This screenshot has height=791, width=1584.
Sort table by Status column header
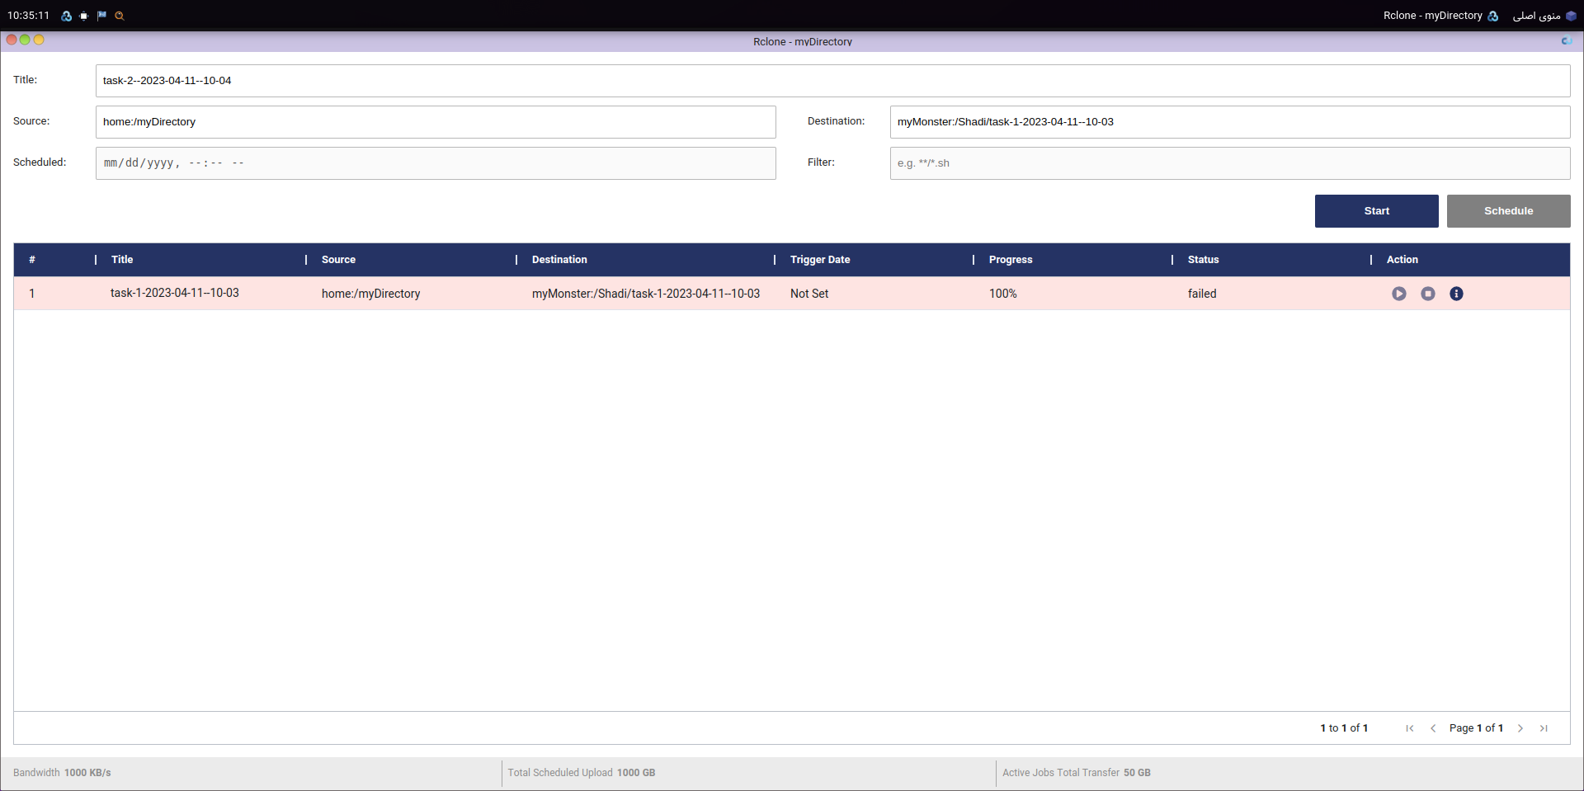pos(1203,260)
